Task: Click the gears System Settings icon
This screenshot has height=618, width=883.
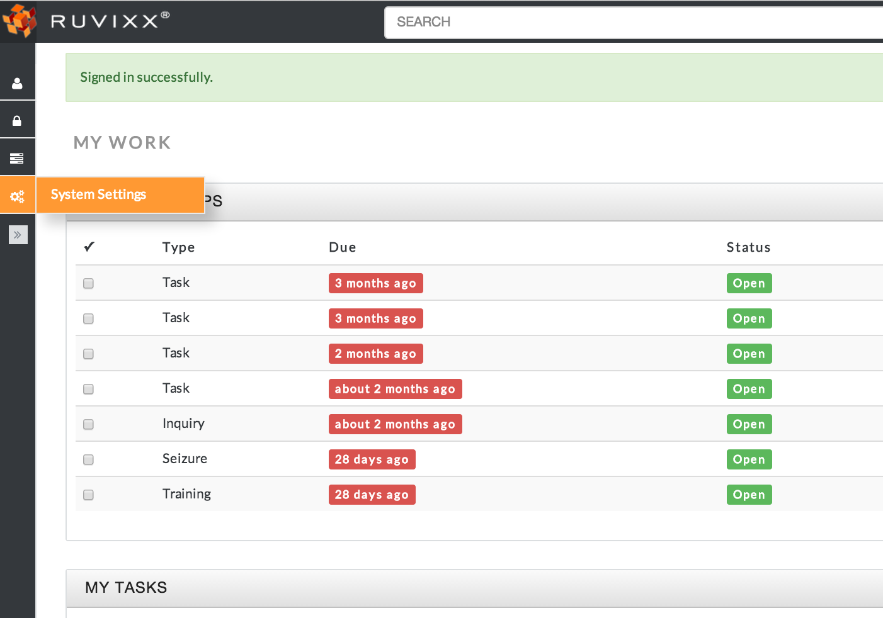Action: pos(17,196)
